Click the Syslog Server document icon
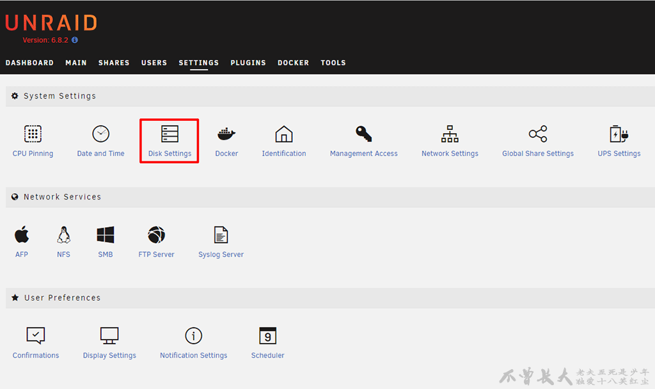This screenshot has height=389, width=655. point(221,235)
